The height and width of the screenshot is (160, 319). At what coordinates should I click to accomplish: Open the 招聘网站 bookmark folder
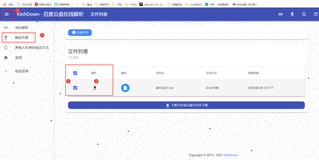coord(174,4)
